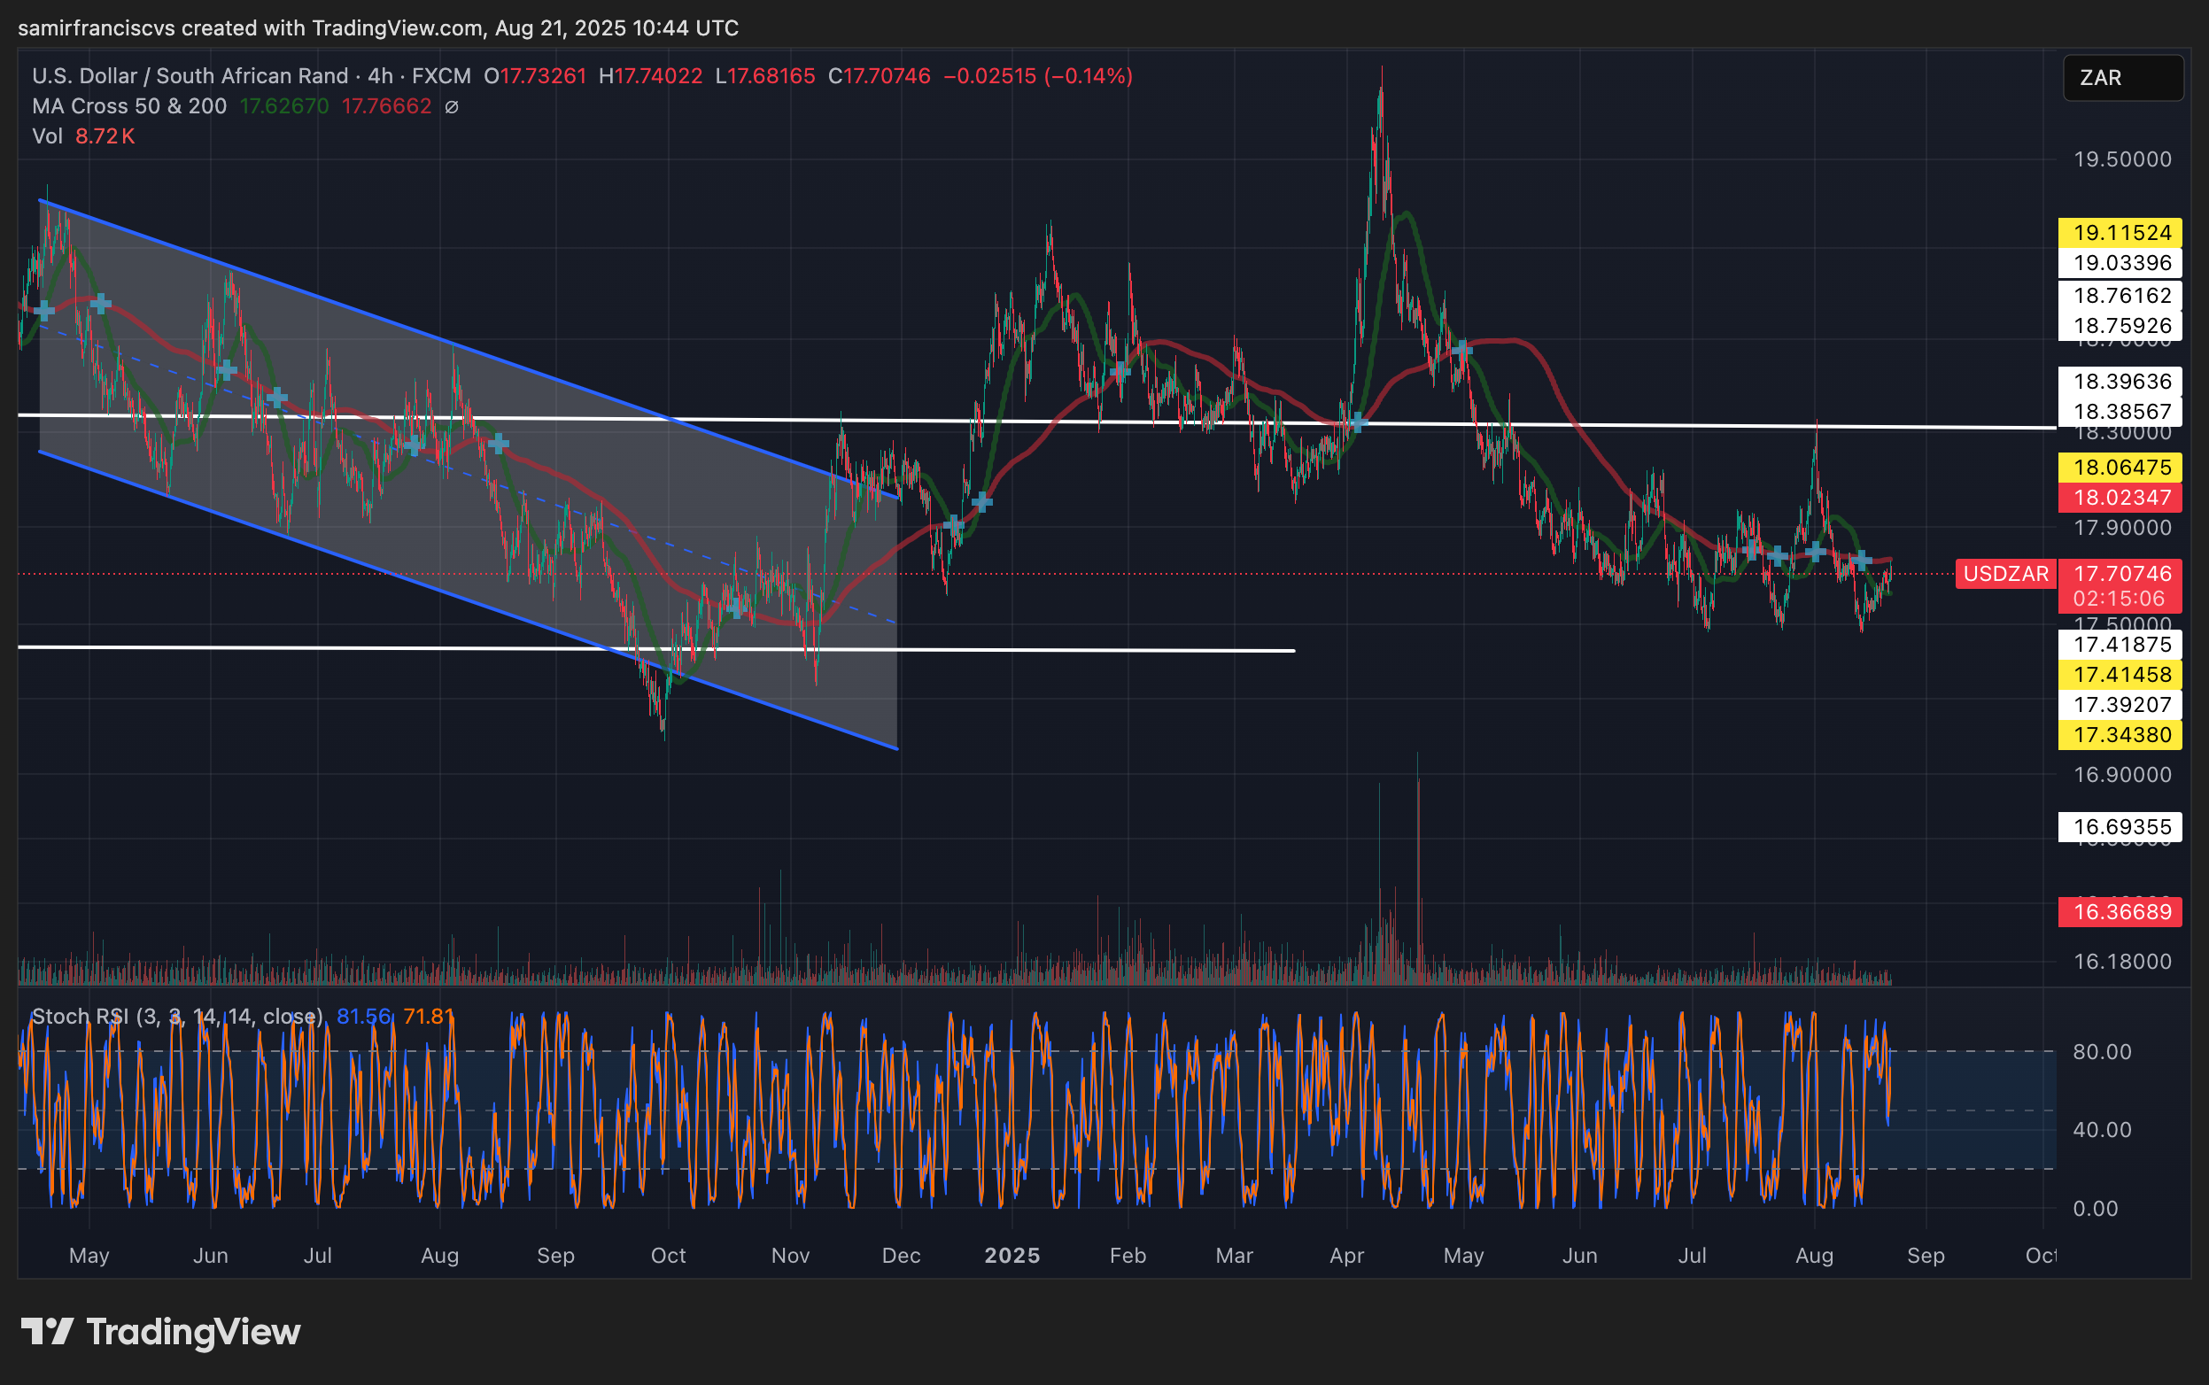Click the 16.36689 red price label
This screenshot has height=1385, width=2209.
click(x=2121, y=911)
